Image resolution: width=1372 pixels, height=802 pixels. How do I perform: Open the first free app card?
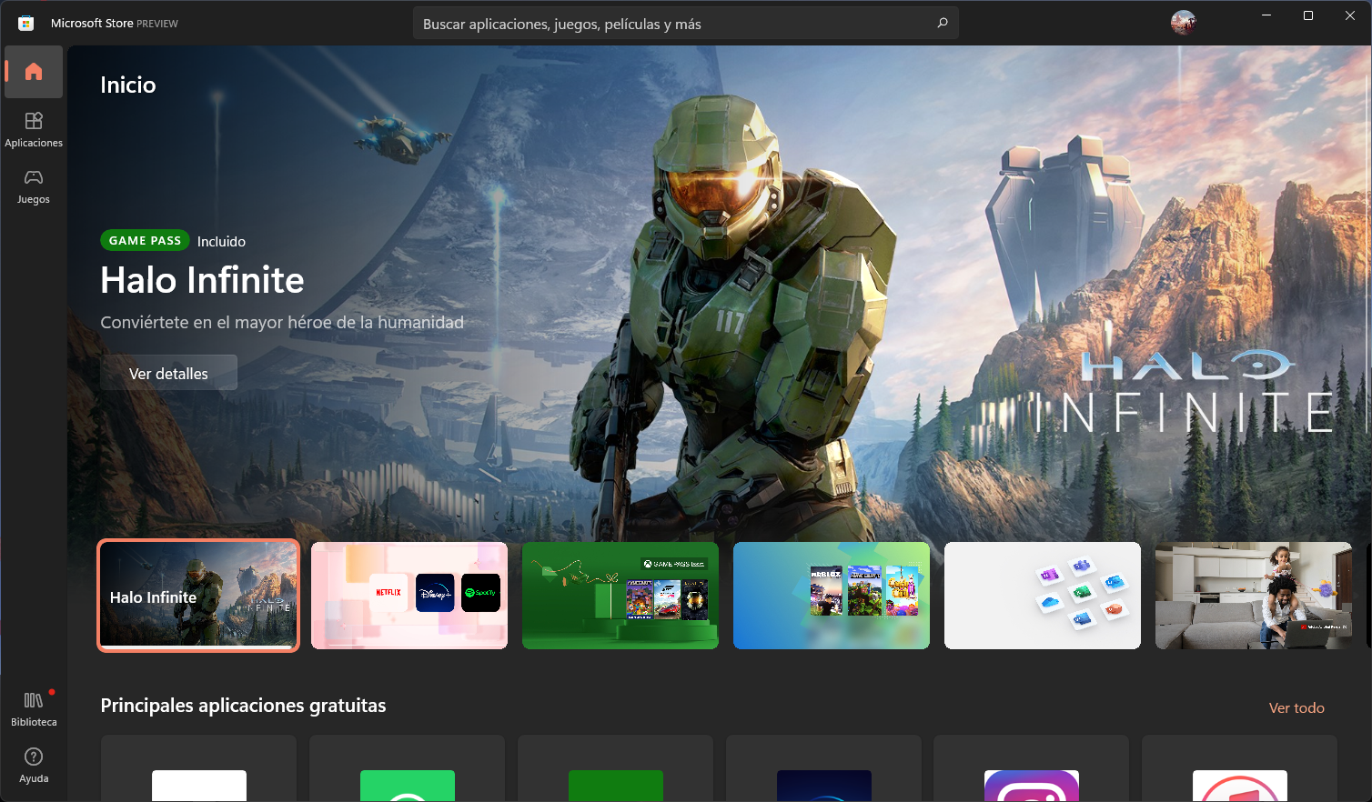[x=198, y=768]
